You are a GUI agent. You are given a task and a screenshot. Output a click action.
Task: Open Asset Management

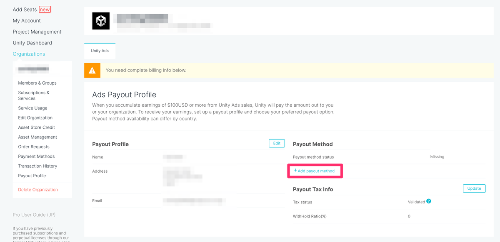(37, 137)
